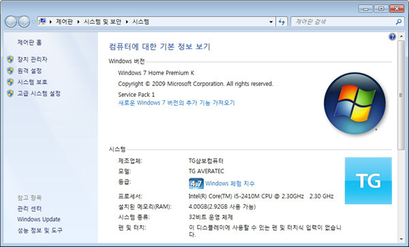Open 장치 관리자 link
The width and height of the screenshot is (409, 247).
[32, 59]
